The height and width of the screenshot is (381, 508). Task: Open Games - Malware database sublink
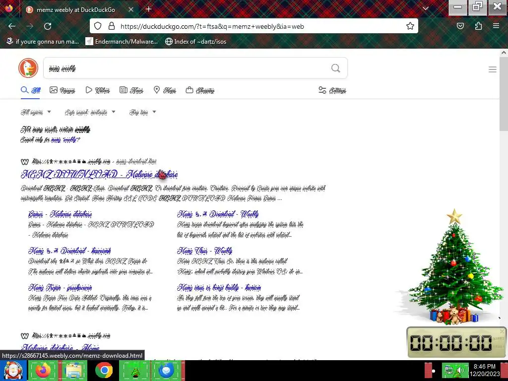pos(60,214)
